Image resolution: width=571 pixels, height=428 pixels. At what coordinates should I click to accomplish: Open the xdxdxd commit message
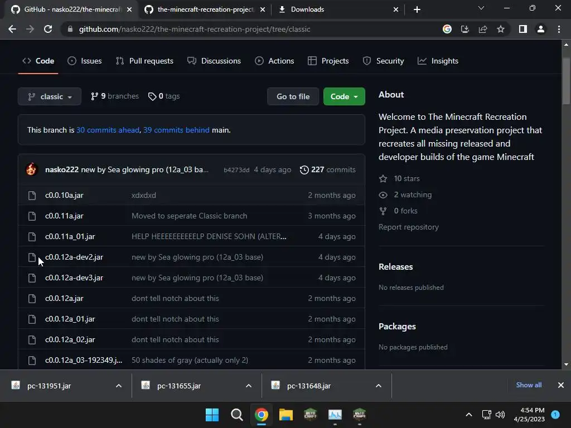[143, 195]
